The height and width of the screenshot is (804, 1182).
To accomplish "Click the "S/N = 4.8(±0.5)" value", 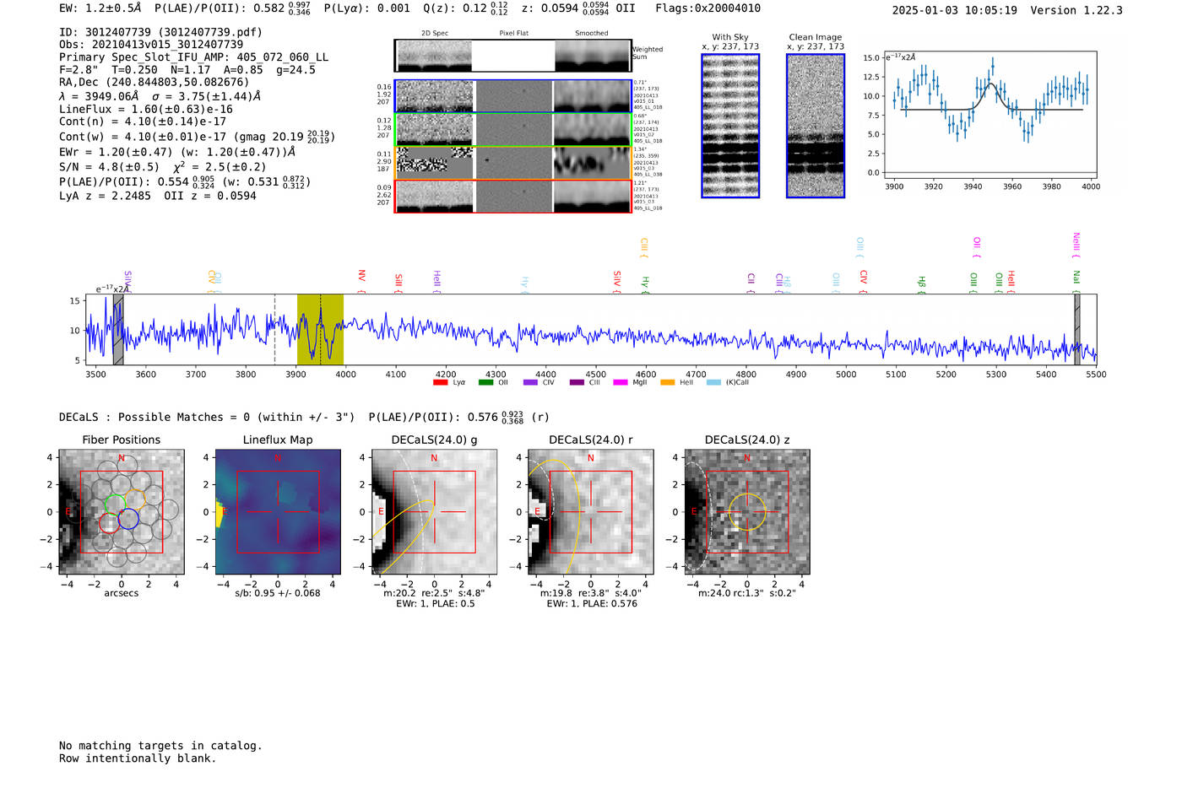I will 109,167.
